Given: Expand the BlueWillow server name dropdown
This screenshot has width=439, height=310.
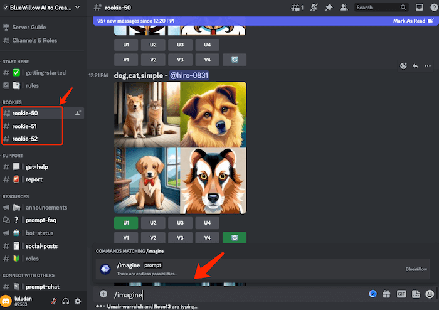Looking at the screenshot, I should point(77,8).
